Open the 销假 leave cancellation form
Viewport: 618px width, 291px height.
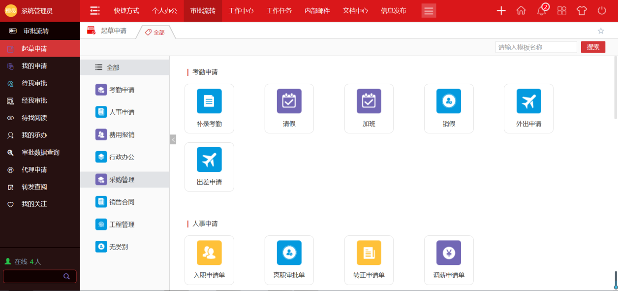pos(448,108)
